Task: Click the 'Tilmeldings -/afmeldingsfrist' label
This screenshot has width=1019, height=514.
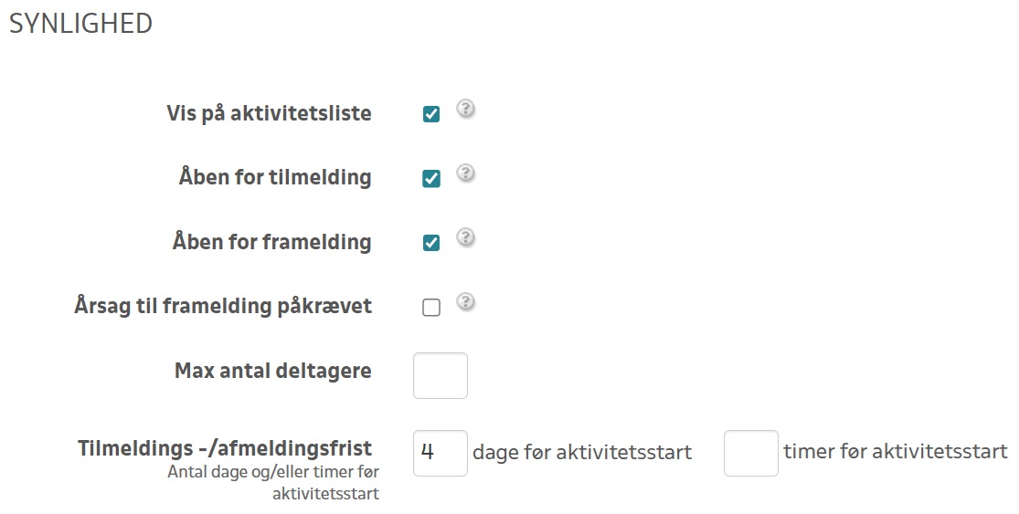Action: pos(225,448)
